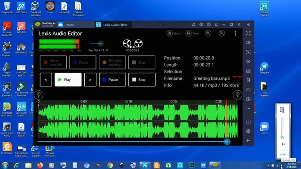Set the left selection marker pin

pos(39,95)
